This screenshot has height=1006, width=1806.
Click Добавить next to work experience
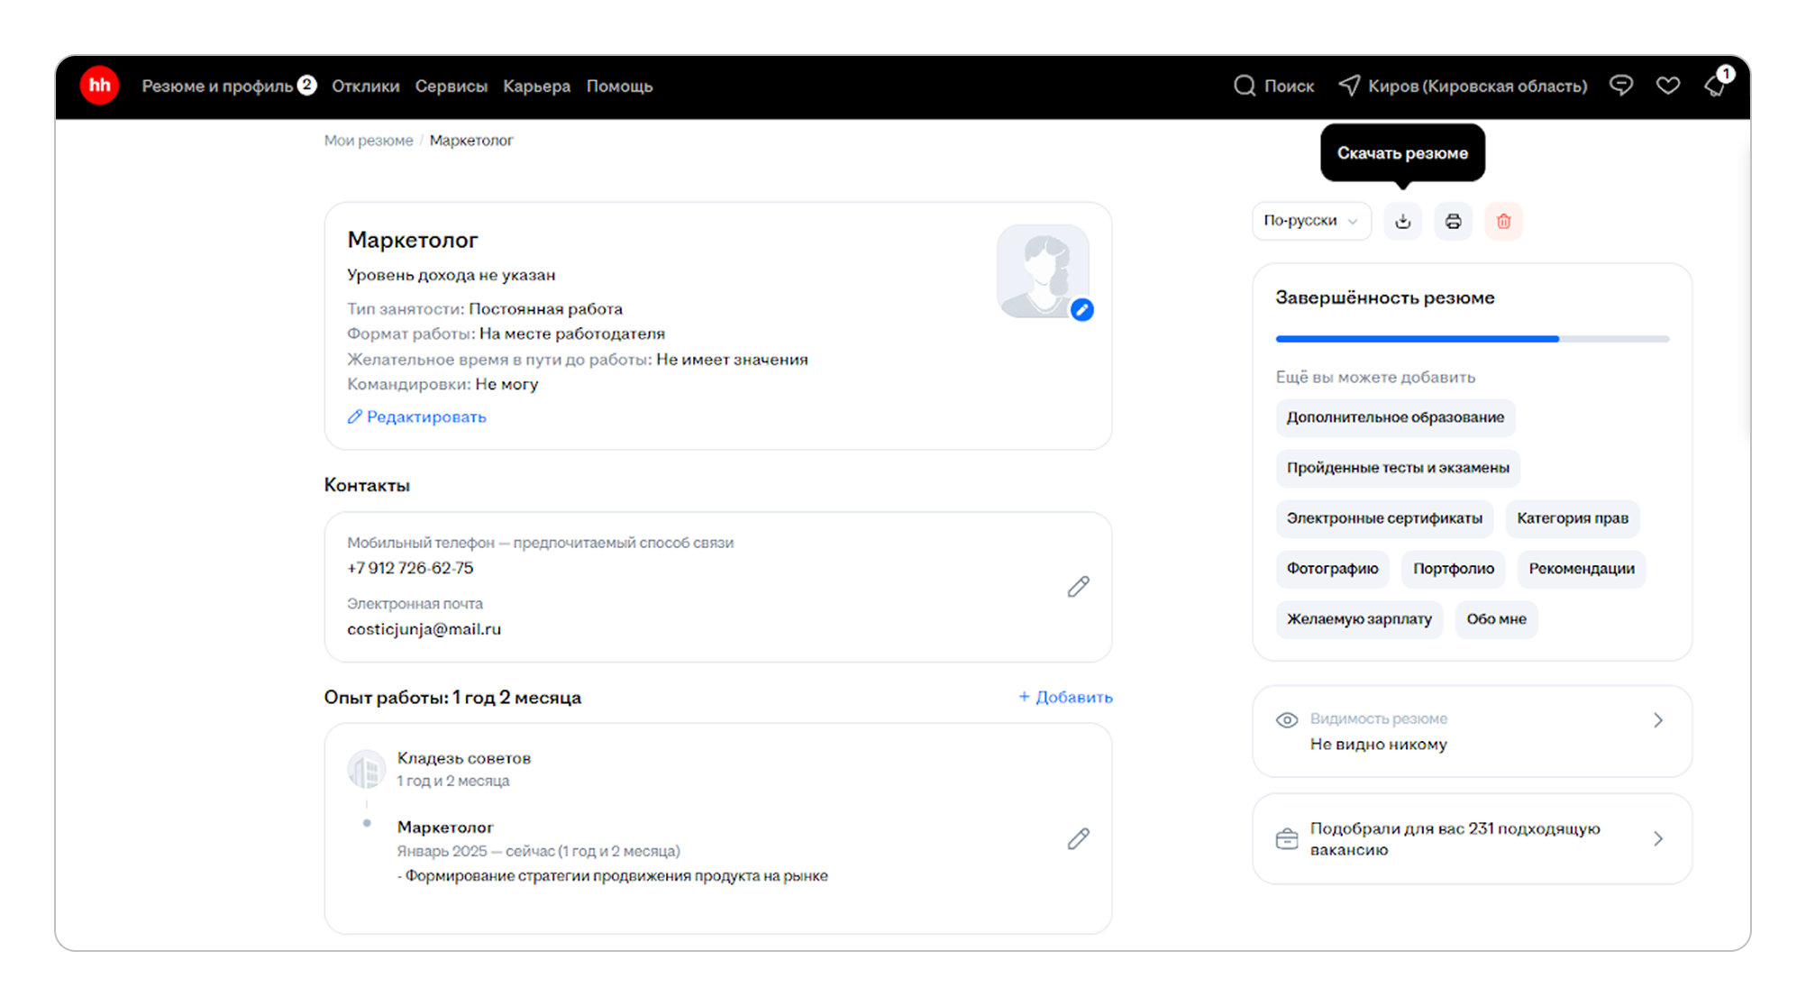tap(1065, 697)
